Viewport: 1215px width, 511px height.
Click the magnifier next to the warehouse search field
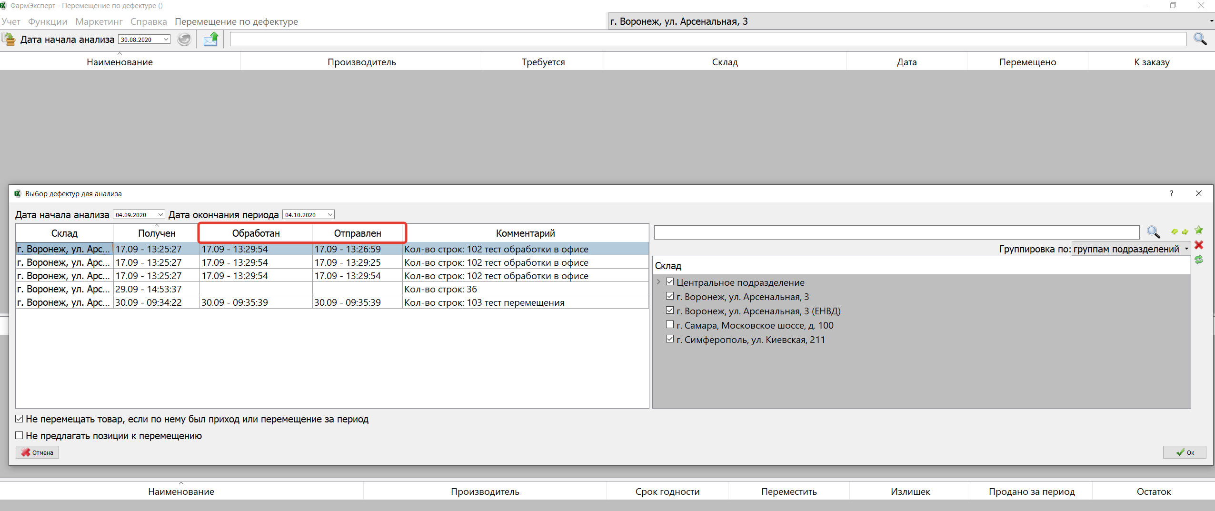coord(1153,232)
